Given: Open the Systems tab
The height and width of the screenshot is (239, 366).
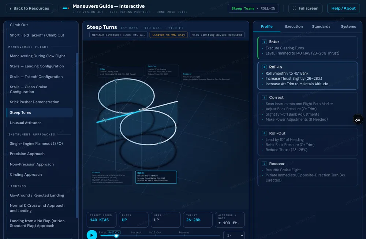Looking at the screenshot, I should pos(348,27).
